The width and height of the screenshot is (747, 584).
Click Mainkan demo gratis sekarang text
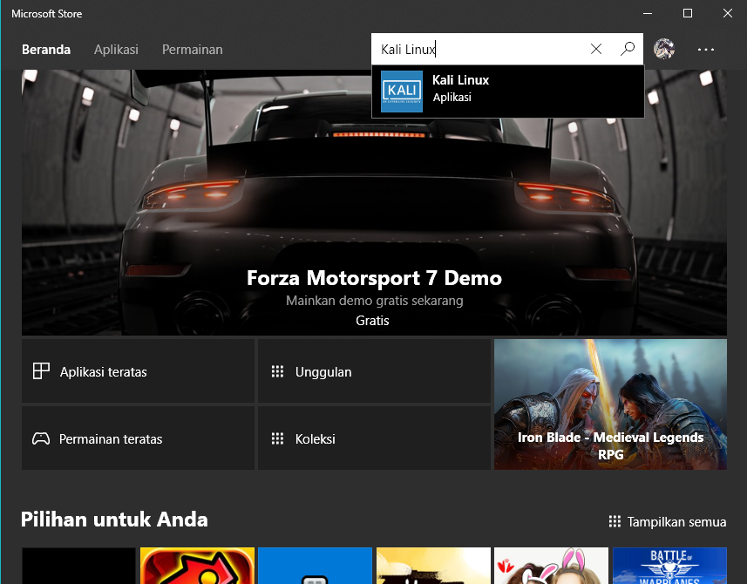[x=375, y=301]
